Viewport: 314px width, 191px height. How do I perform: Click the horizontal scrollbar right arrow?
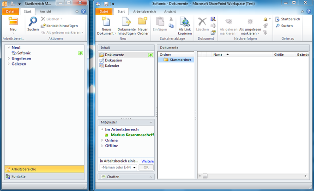pos(306,176)
